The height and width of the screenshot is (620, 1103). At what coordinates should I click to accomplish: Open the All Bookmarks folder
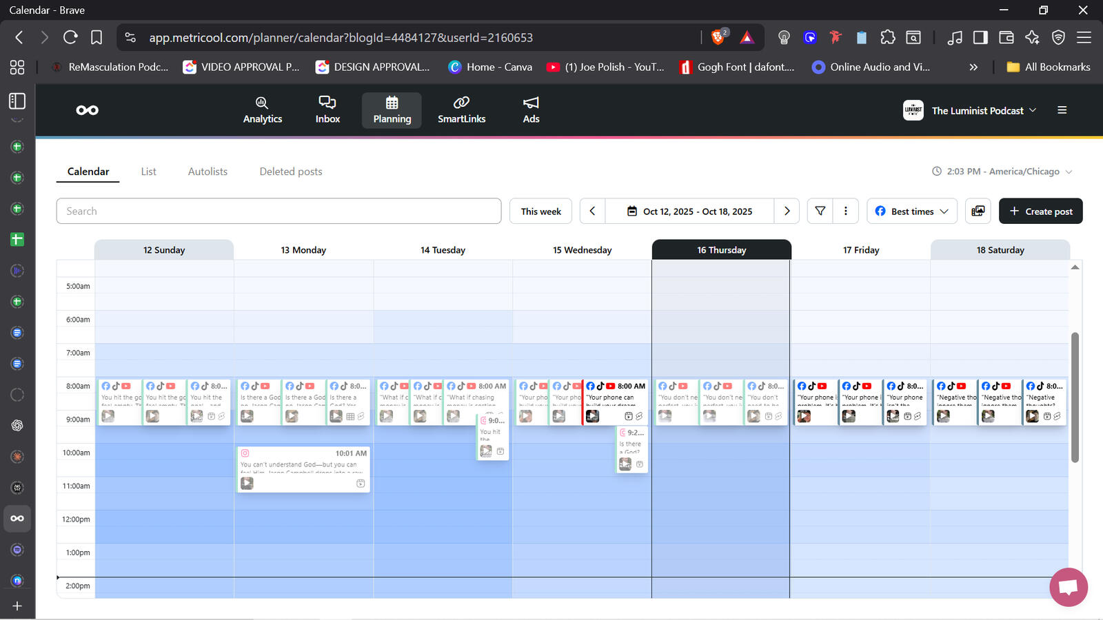tap(1049, 67)
